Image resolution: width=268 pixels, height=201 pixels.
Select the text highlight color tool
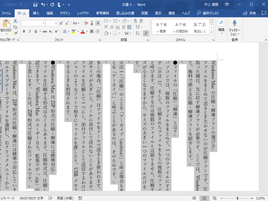click(x=73, y=31)
